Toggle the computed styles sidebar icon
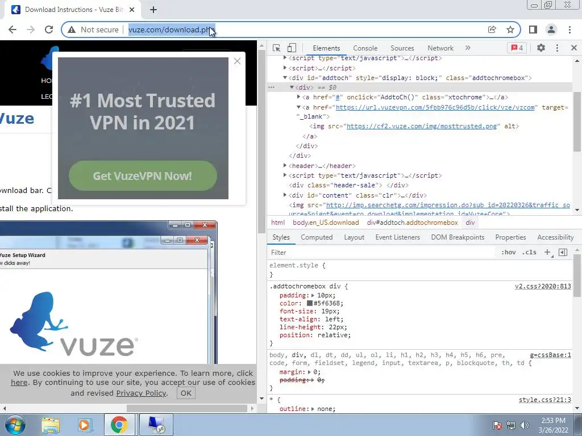The image size is (582, 436). [563, 253]
